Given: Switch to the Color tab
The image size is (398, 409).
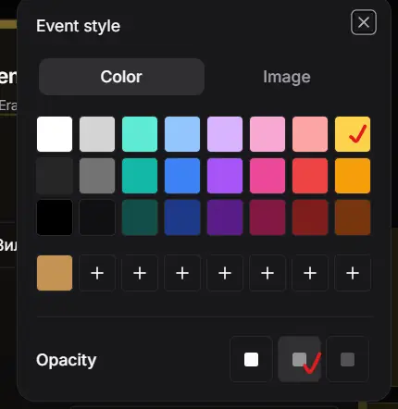Looking at the screenshot, I should pyautogui.click(x=121, y=77).
